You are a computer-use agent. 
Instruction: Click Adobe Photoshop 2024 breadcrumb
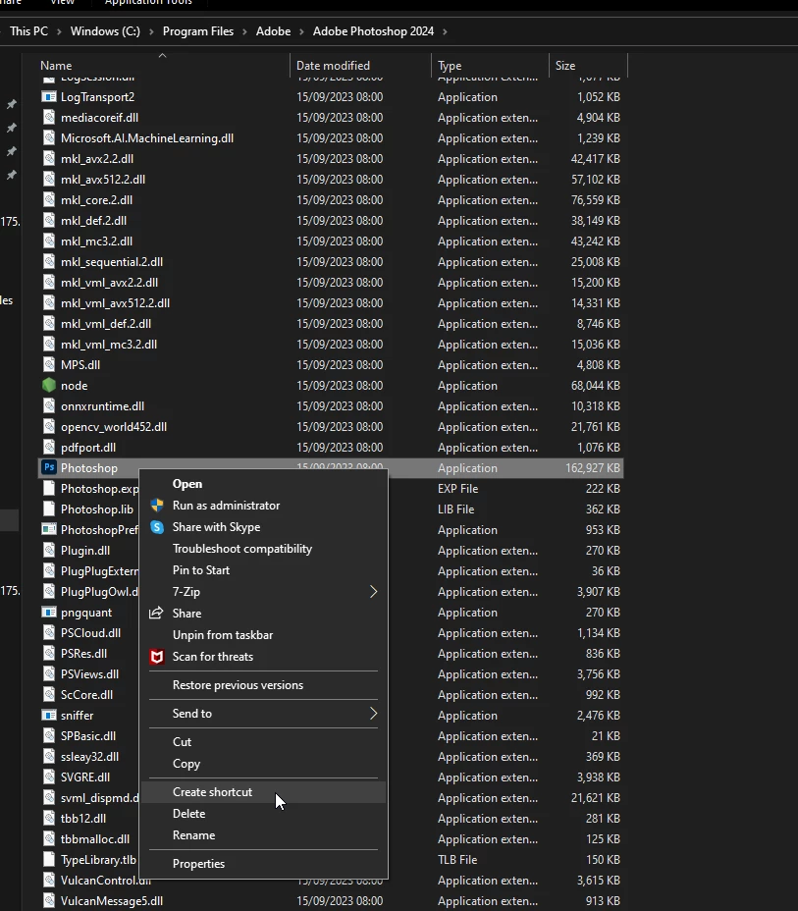pyautogui.click(x=373, y=31)
